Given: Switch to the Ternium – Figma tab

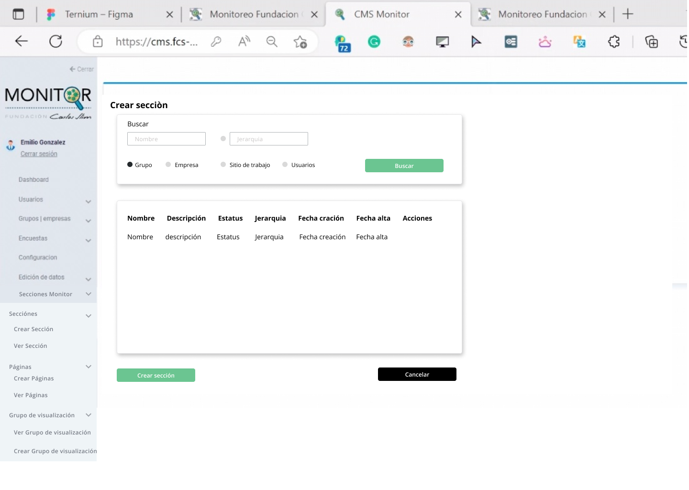Looking at the screenshot, I should pyautogui.click(x=99, y=14).
